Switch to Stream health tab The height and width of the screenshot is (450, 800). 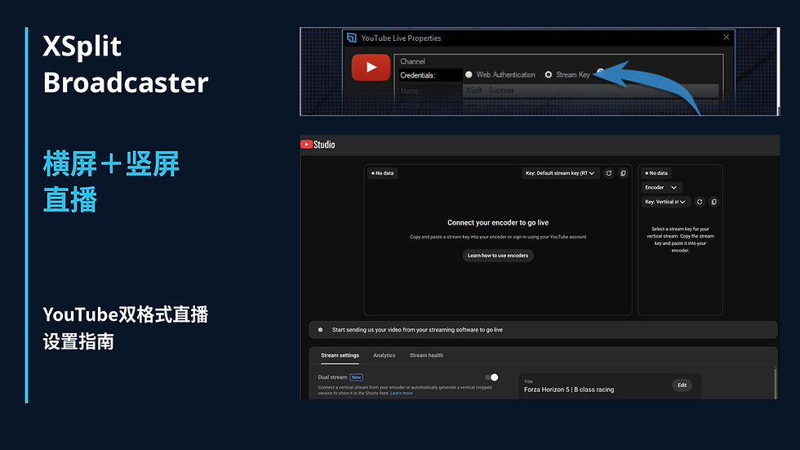[x=426, y=355]
